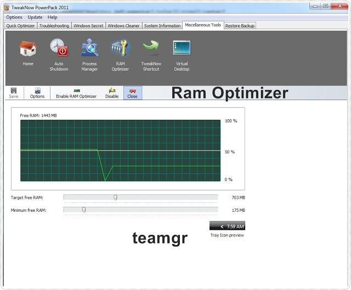This screenshot has height=290, width=351.
Task: Click the '50 %' graph axis label
Action: [230, 152]
